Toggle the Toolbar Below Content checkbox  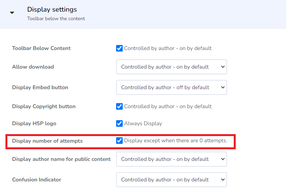point(119,48)
